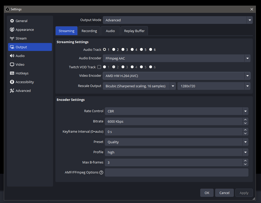Open the Appearance settings category
This screenshot has height=203, width=261.
click(x=30, y=30)
